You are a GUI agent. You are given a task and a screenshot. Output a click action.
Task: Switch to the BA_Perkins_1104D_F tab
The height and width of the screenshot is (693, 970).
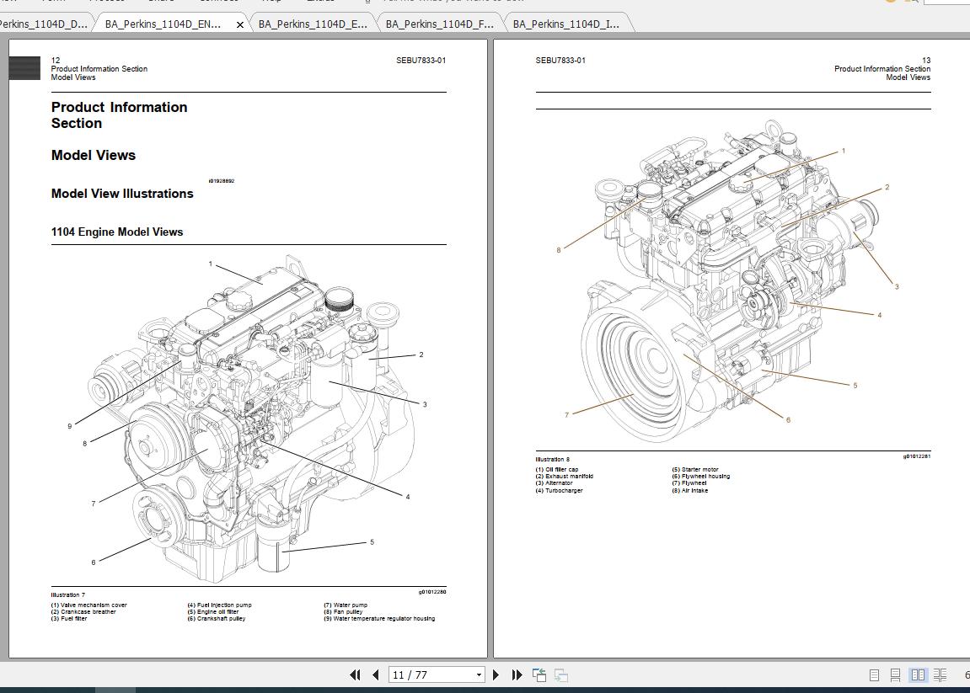pos(438,24)
